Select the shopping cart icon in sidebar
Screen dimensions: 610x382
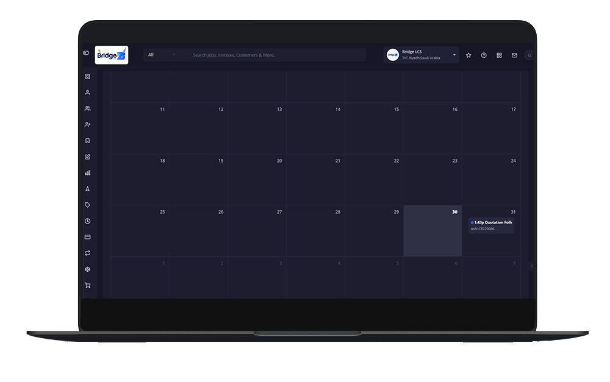click(x=87, y=285)
